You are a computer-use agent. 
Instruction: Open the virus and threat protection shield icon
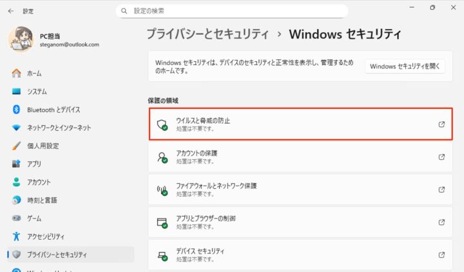(162, 124)
